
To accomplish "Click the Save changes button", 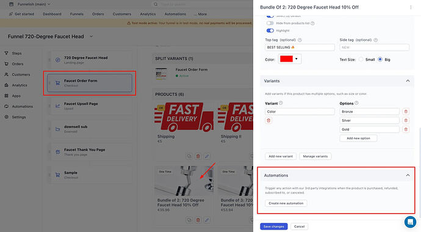I will coord(273,227).
